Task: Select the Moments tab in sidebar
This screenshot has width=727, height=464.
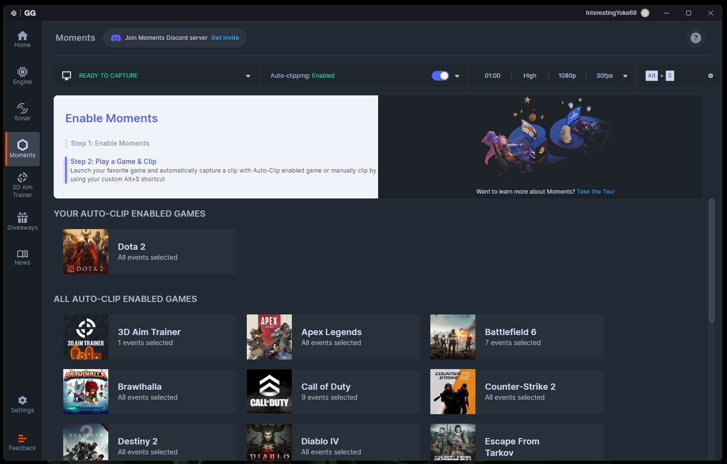Action: tap(23, 149)
